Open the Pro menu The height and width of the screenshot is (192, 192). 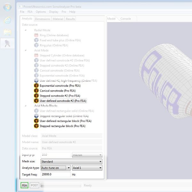point(64,12)
